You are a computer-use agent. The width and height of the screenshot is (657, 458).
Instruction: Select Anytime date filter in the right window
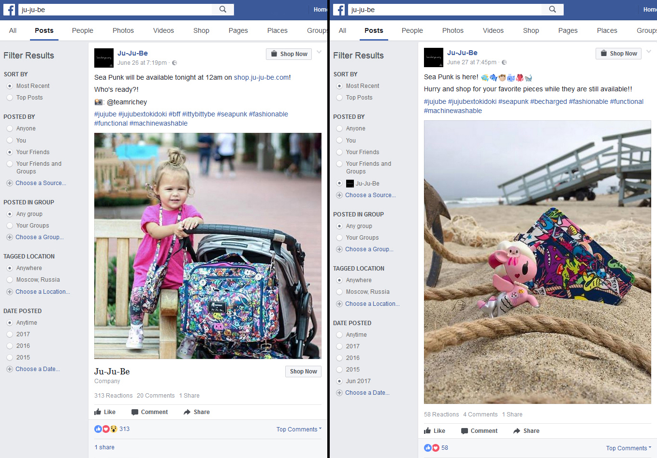[x=339, y=335]
